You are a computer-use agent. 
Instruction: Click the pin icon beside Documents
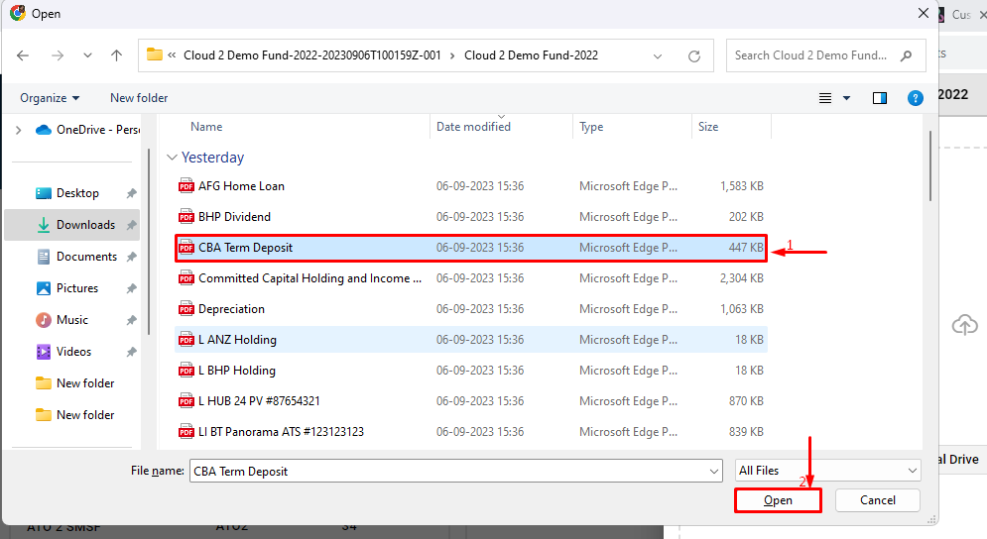[x=131, y=257]
